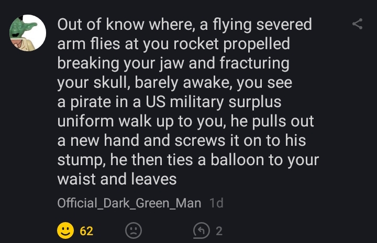Click the 62 upvote count
Screen dimensions: 377x243
(x=86, y=230)
